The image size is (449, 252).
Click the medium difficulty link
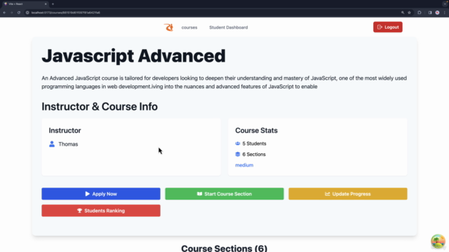click(244, 165)
